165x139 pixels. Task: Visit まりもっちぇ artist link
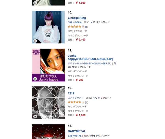click(89, 63)
